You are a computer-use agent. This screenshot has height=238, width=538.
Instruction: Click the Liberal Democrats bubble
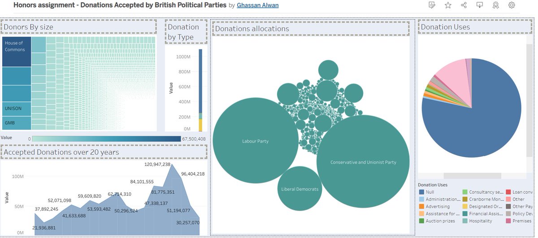coord(300,188)
